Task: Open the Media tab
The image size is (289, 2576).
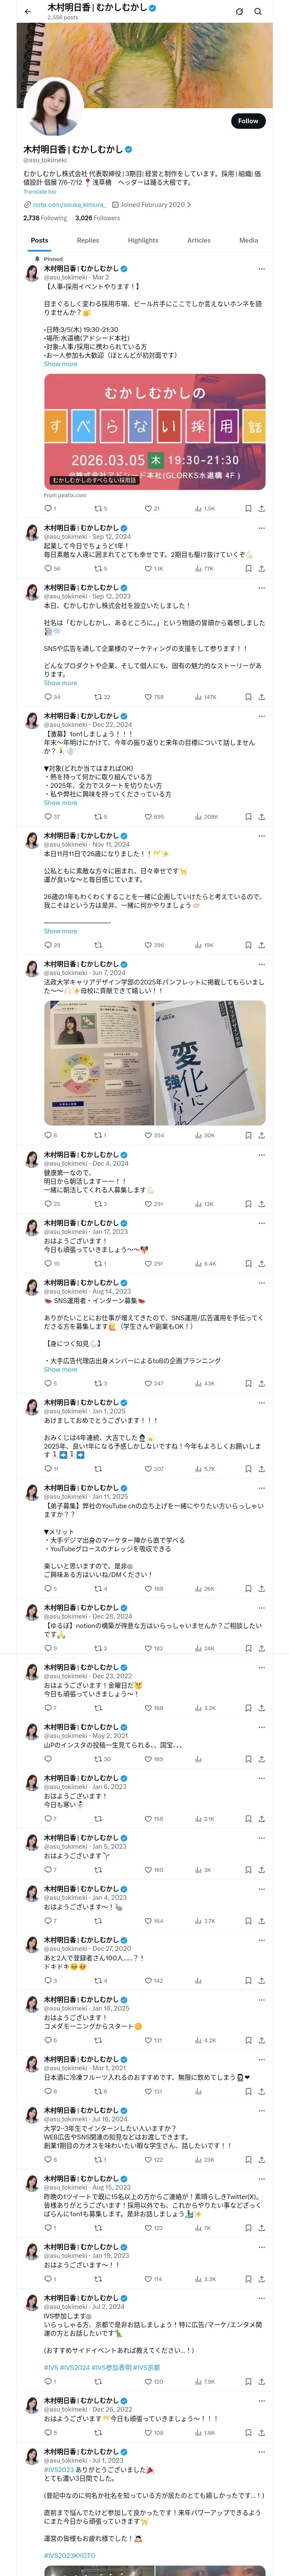Action: tap(248, 240)
